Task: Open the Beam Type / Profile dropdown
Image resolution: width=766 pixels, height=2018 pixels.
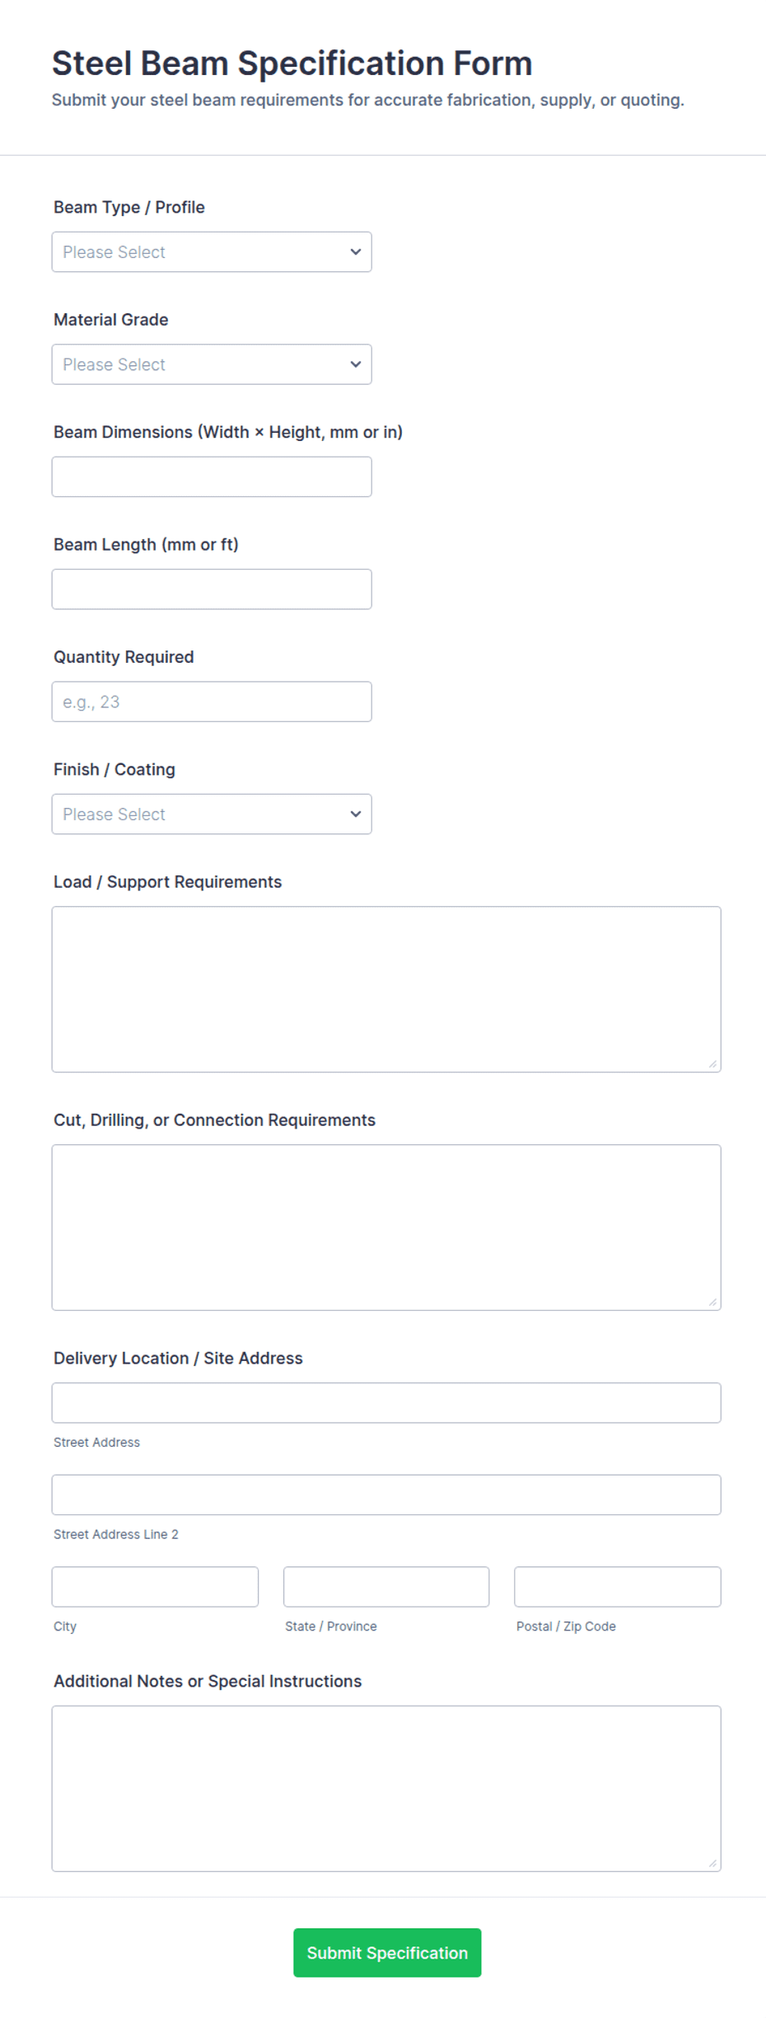Action: point(212,251)
